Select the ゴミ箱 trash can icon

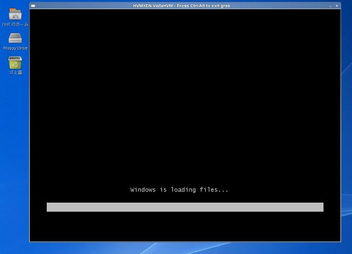(15, 62)
